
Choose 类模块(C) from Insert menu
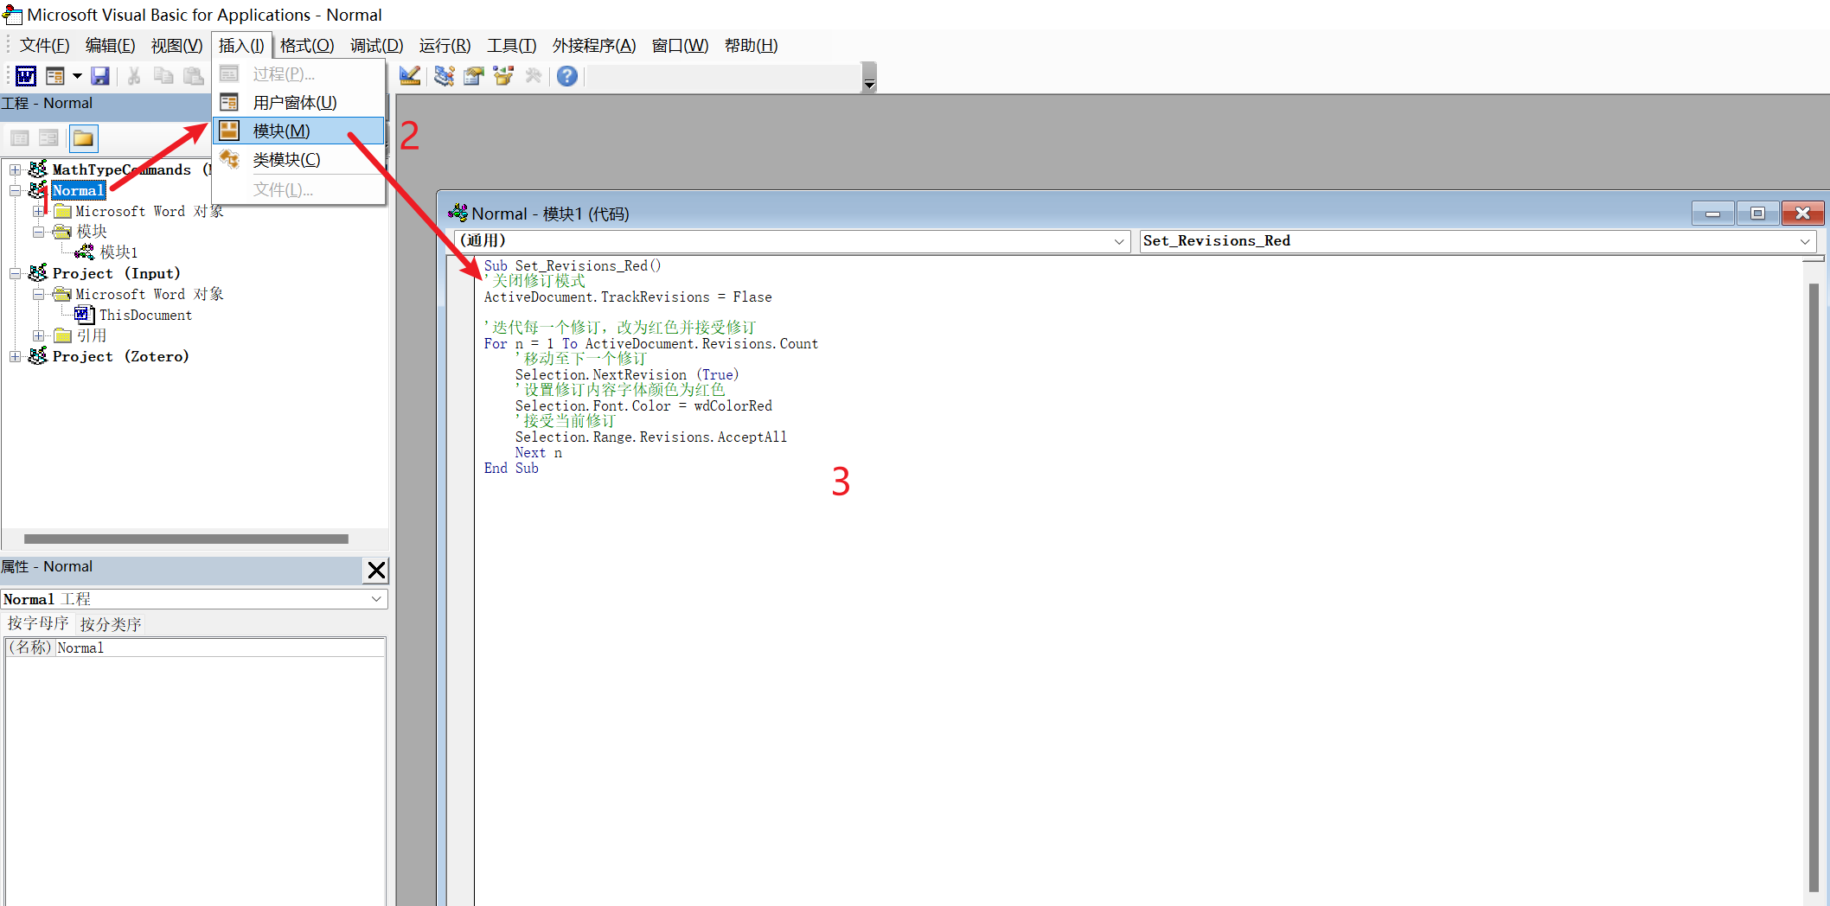click(299, 160)
